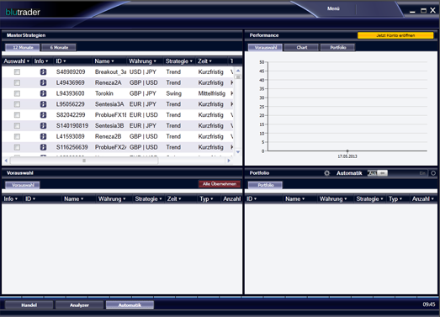Switch to 12 Monate tab
Screen dimensions: 440x317
[23, 47]
